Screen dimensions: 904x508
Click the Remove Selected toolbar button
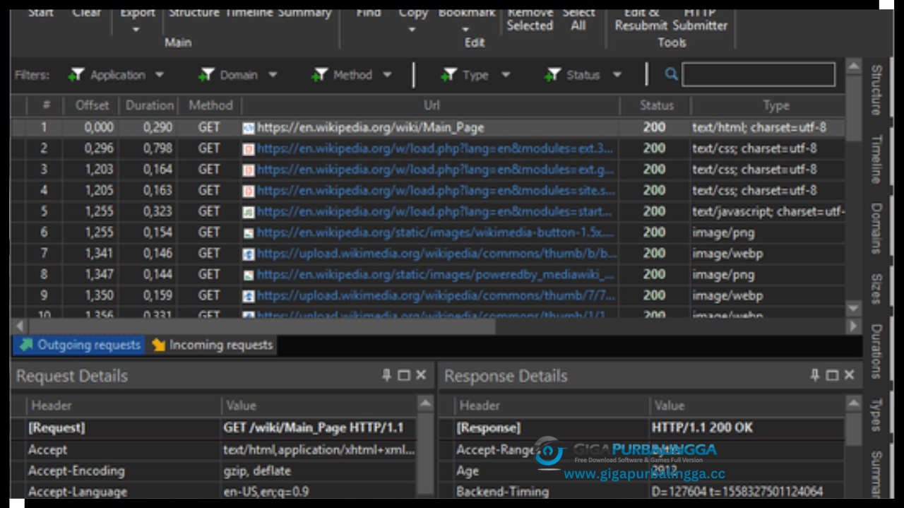(x=530, y=18)
